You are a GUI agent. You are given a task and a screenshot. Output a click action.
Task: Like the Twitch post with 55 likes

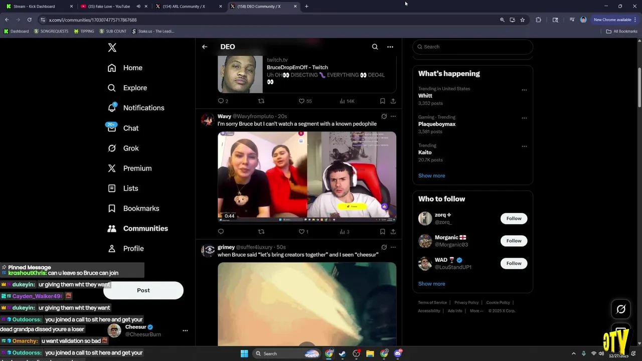coord(305,101)
